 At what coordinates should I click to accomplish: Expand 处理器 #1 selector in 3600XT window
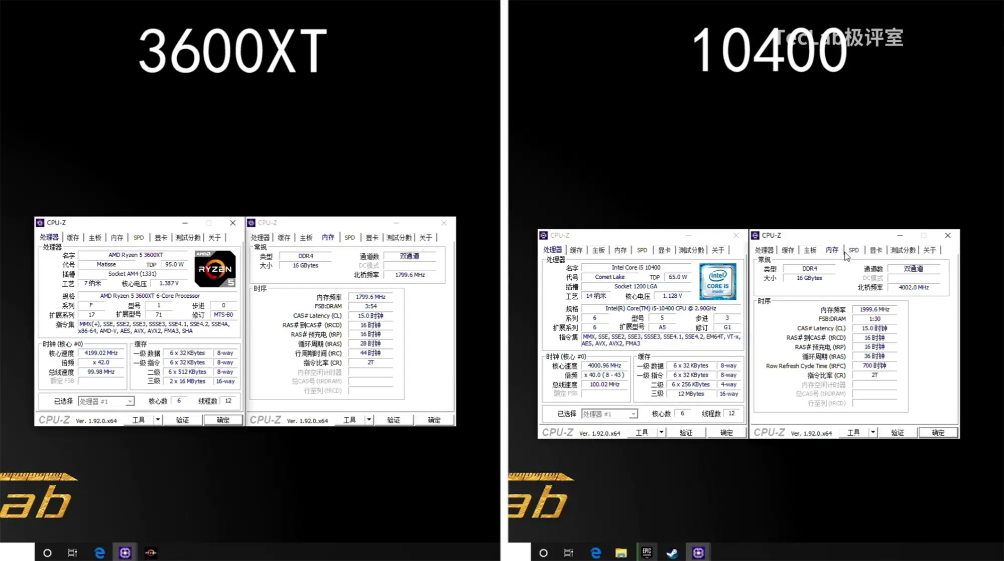[x=106, y=401]
